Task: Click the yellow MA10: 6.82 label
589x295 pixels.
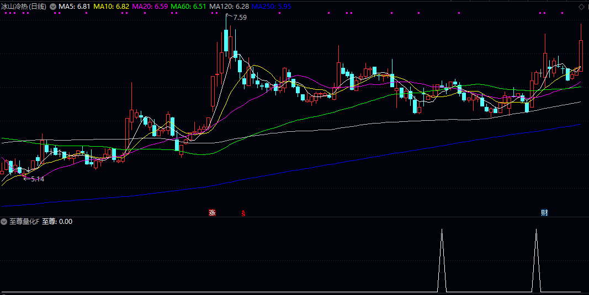Action: pyautogui.click(x=111, y=7)
